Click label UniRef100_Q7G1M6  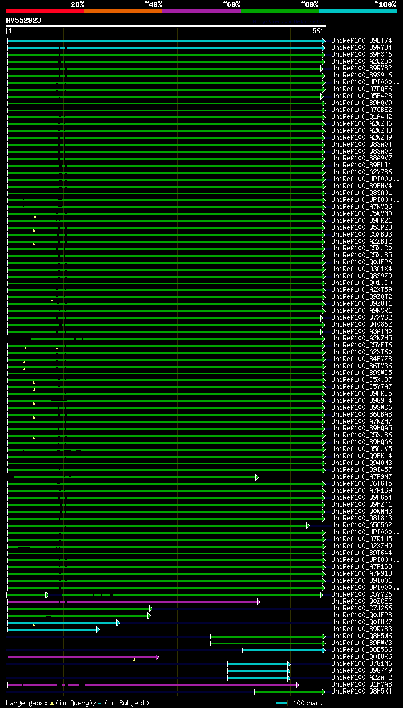[361, 664]
